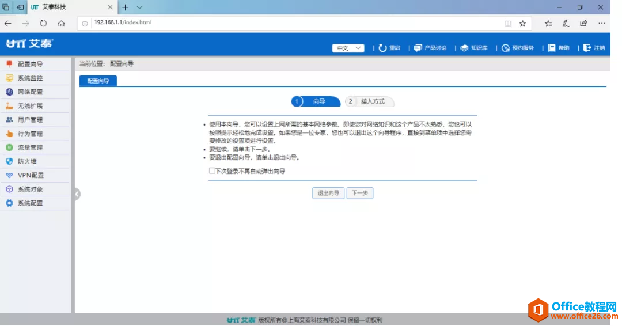Click the tabs you've set aside icon
Screen dimensions: 622x326
point(6,7)
